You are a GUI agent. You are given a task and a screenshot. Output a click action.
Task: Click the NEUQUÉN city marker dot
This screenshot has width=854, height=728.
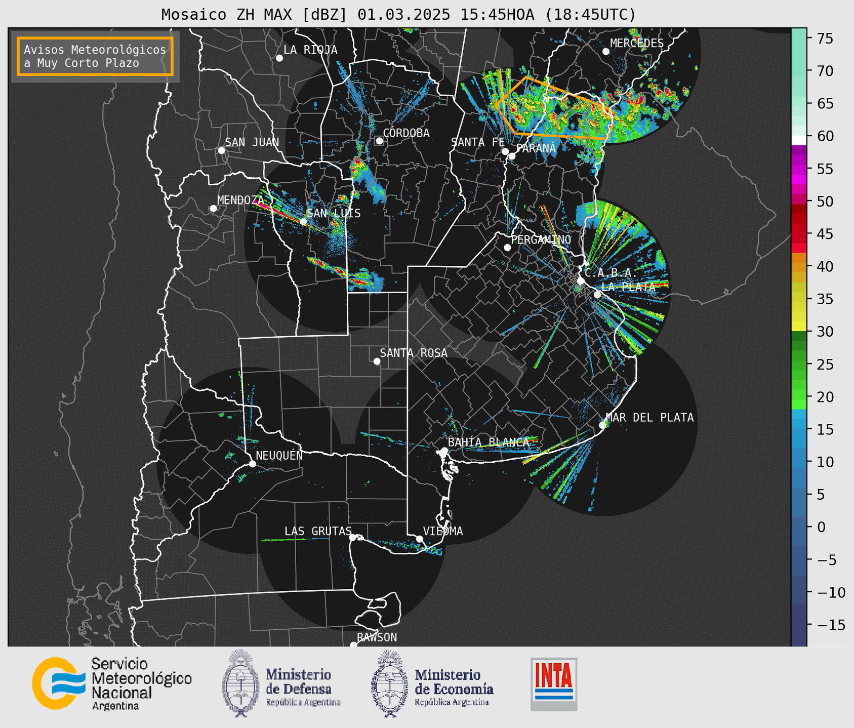click(252, 464)
